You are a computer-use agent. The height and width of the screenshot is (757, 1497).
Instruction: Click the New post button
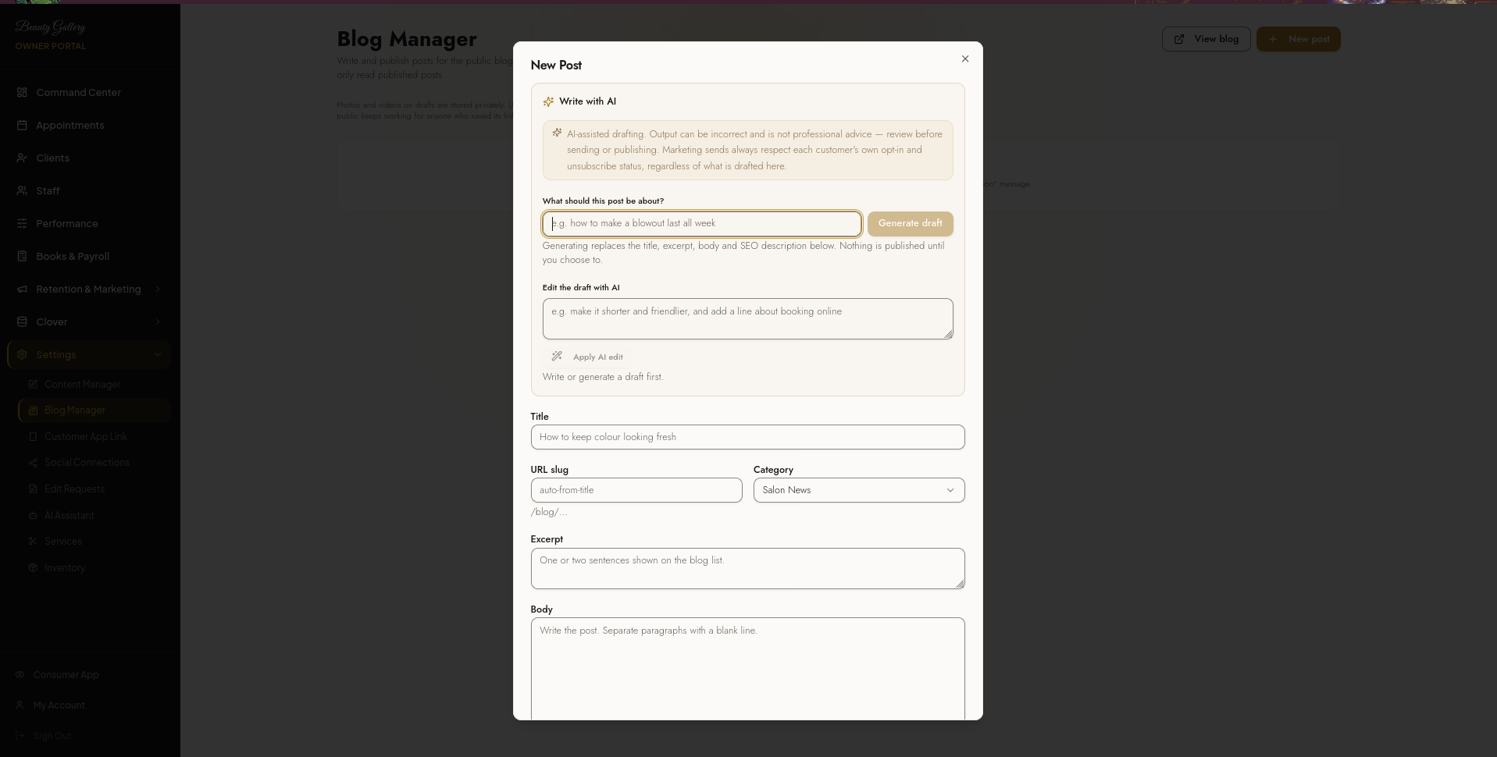[x=1299, y=39]
